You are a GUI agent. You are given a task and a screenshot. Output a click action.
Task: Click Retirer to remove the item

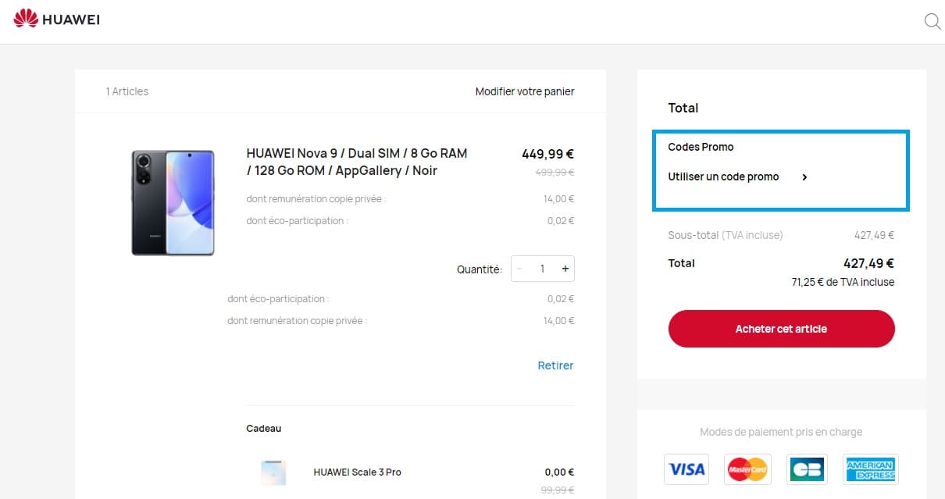pyautogui.click(x=555, y=365)
